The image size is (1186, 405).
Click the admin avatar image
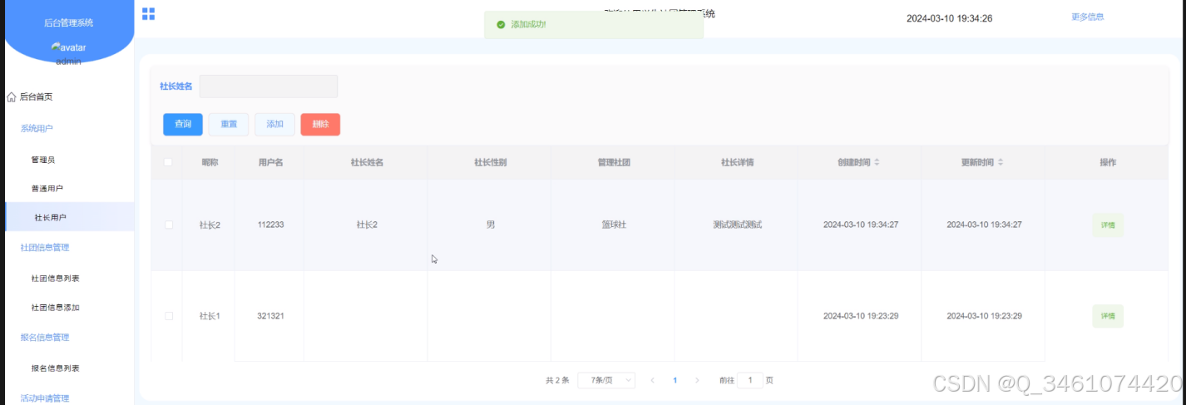(68, 47)
